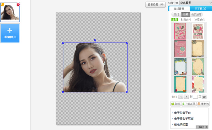Open the 素材包 material pack
Viewport: 212px width, 130px height.
203,104
